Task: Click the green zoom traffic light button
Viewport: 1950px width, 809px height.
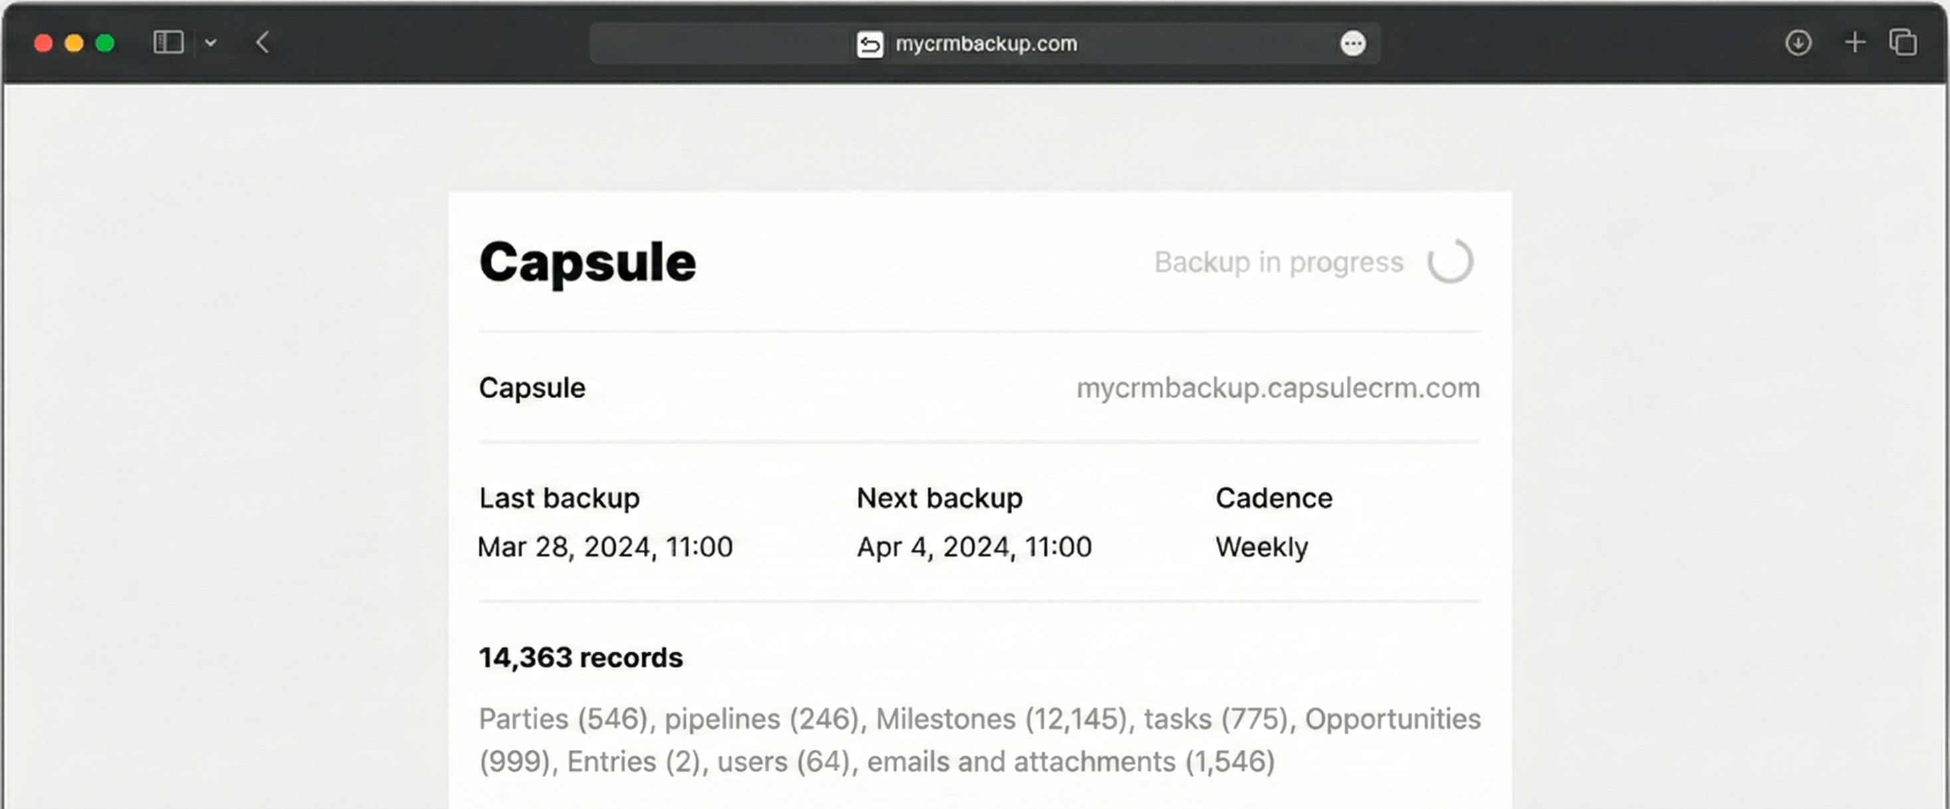Action: (104, 43)
